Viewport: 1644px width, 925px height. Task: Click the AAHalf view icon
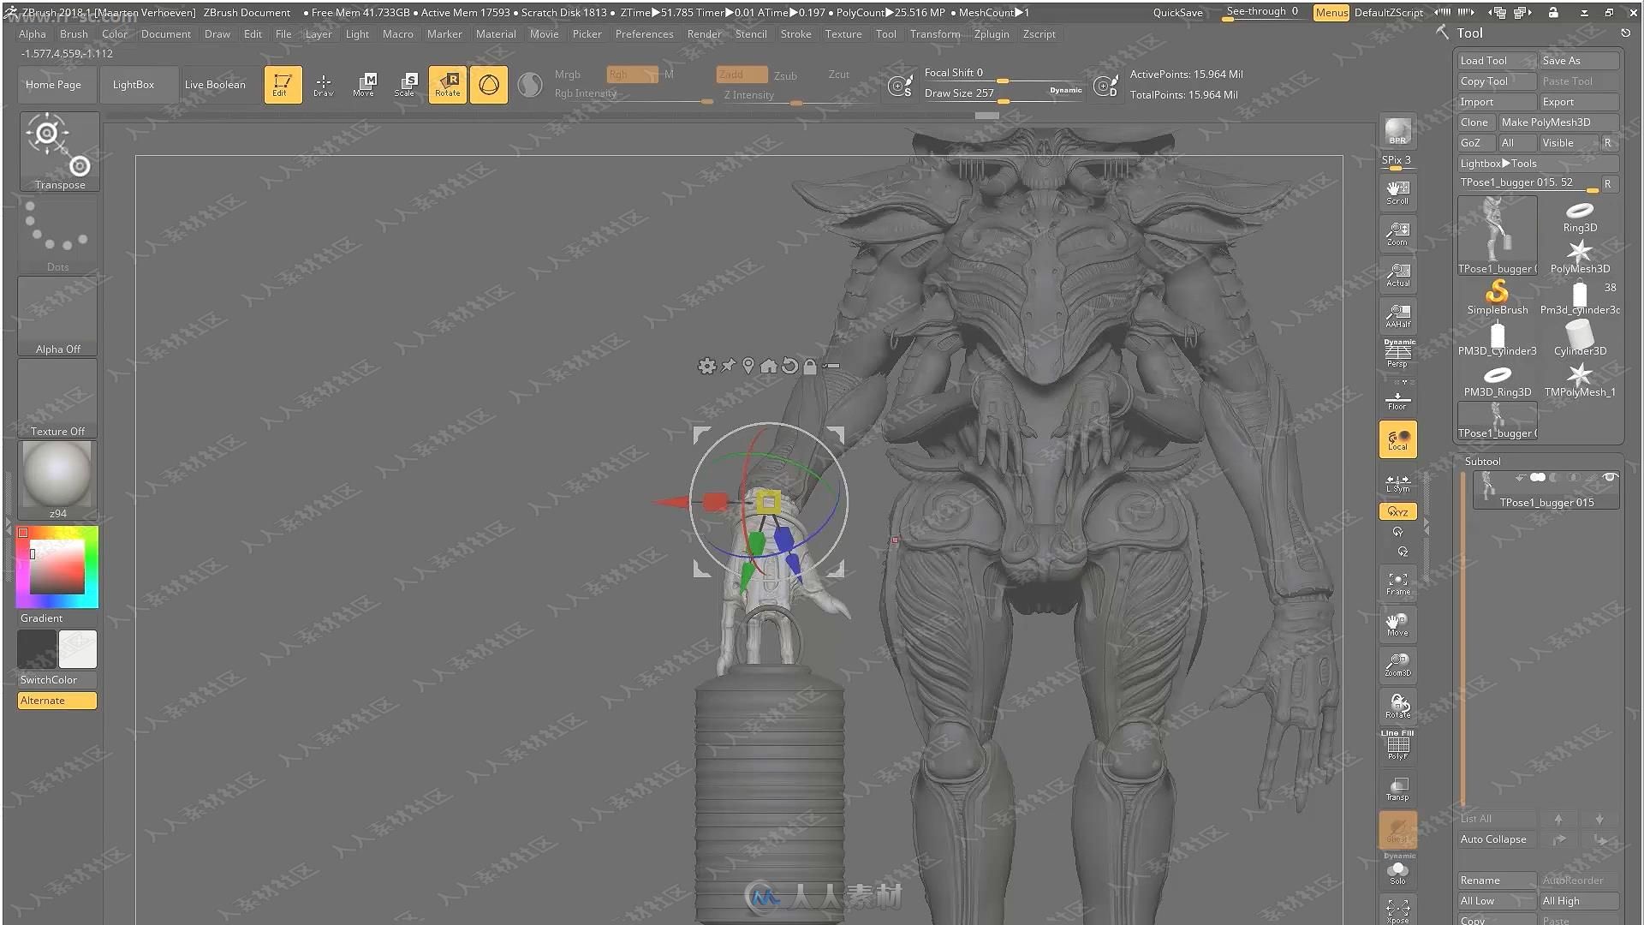point(1397,316)
